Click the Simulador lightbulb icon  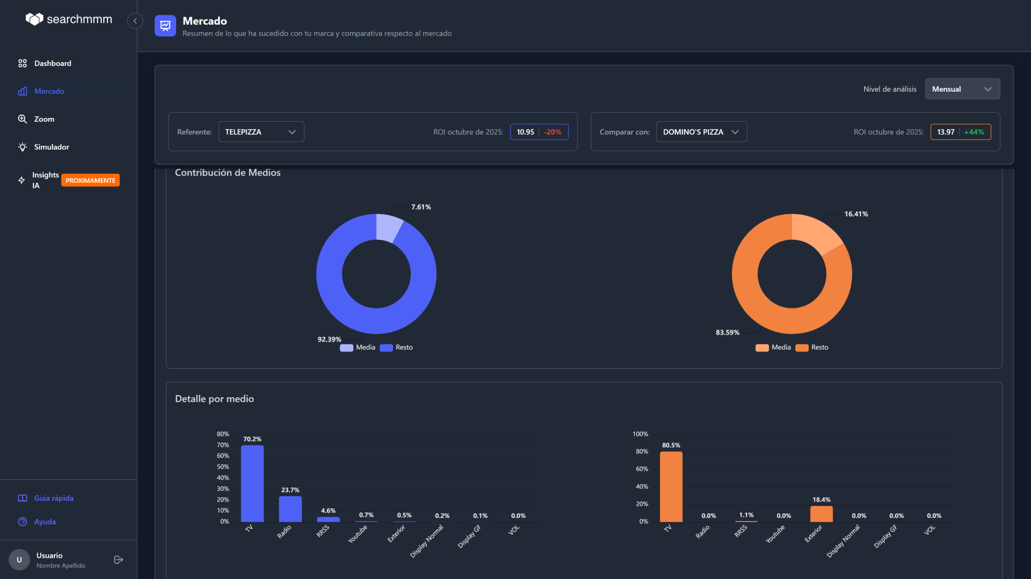pyautogui.click(x=22, y=147)
